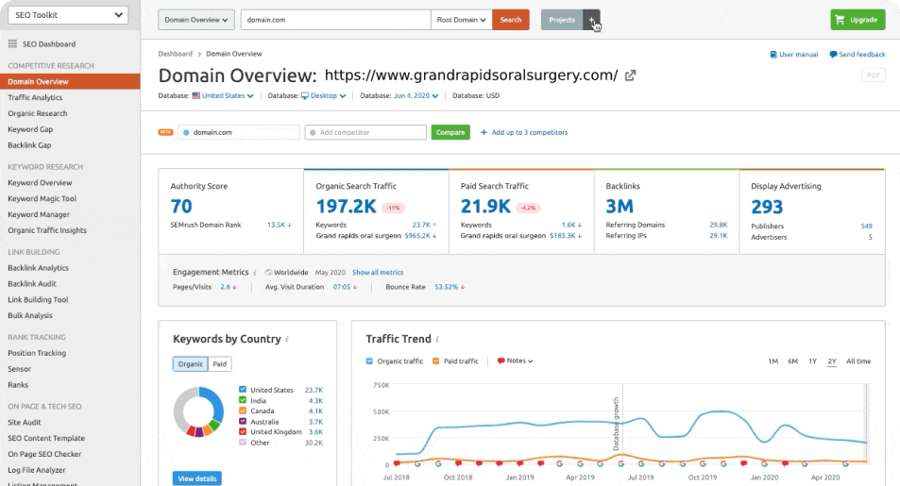Viewport: 900px width, 486px height.
Task: Click the United States flag icon
Action: click(196, 96)
